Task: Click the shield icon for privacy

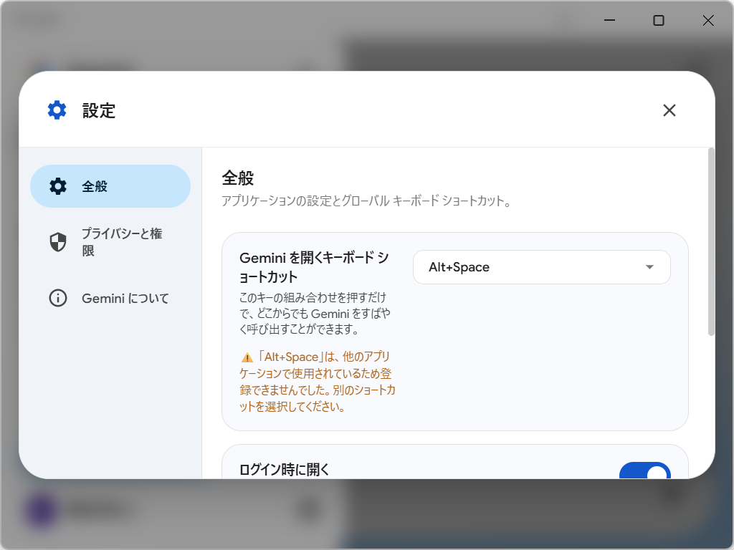Action: coord(58,242)
